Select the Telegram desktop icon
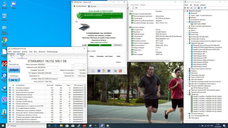Image resolution: width=228 pixels, height=128 pixels. (4, 89)
